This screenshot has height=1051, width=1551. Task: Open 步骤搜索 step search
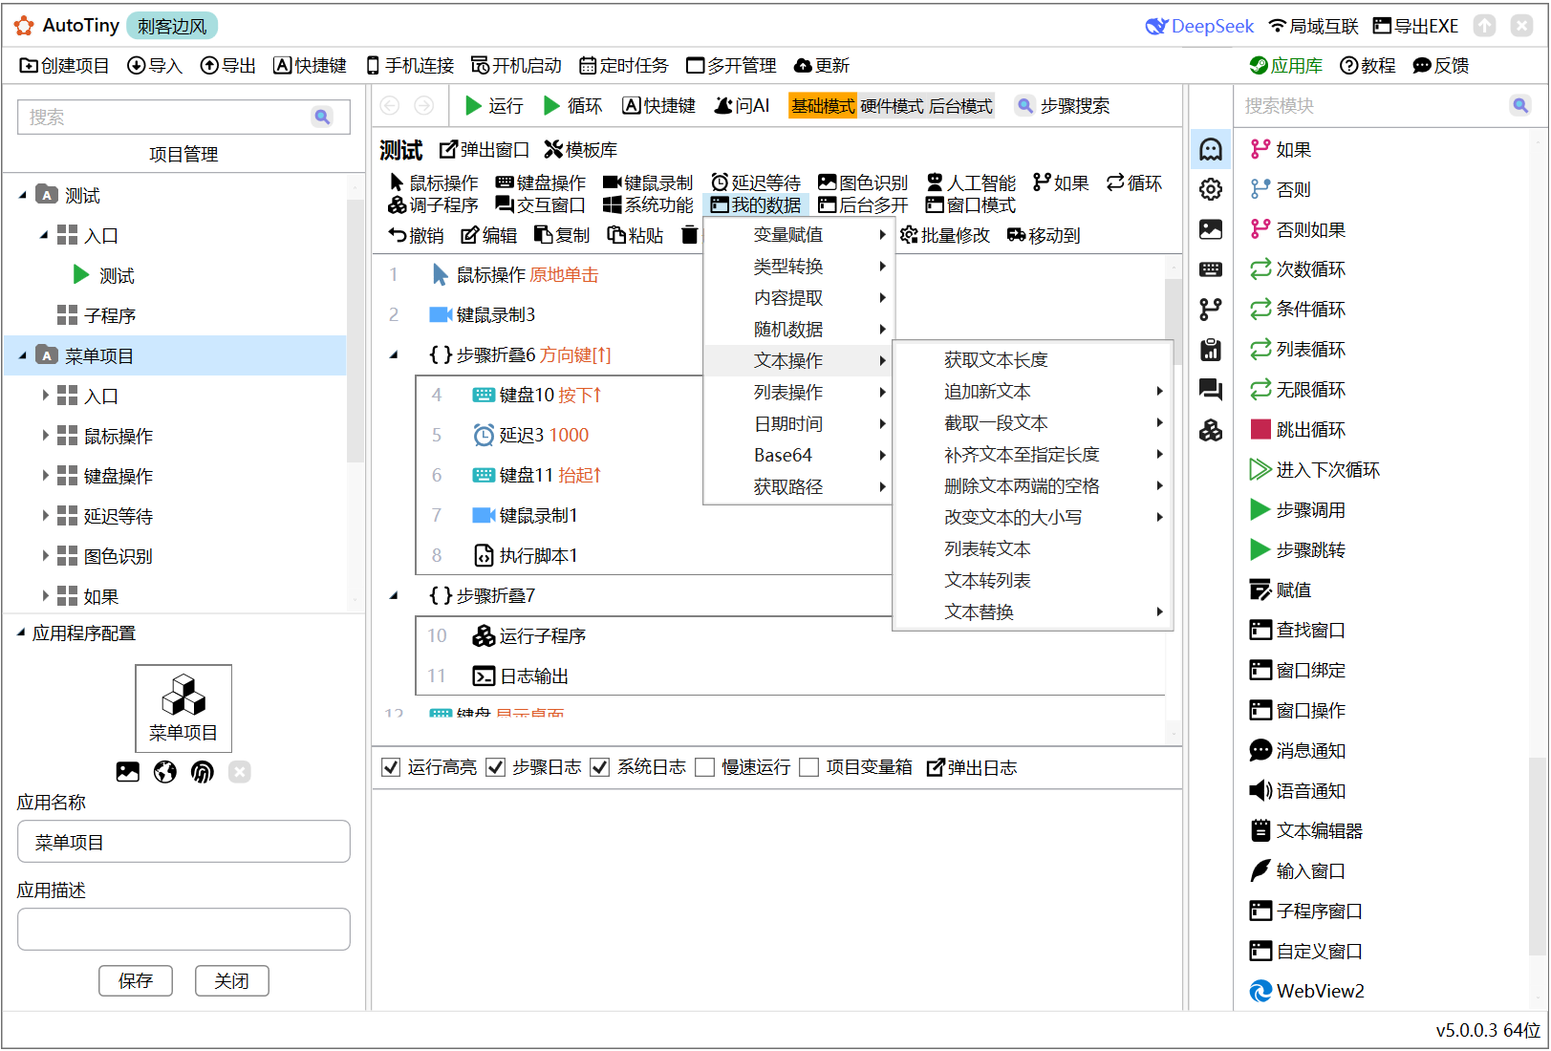(x=1063, y=105)
